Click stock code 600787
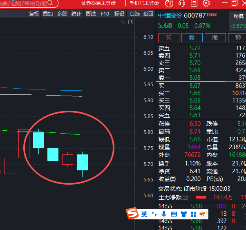The height and width of the screenshot is (230, 246). 195,16
